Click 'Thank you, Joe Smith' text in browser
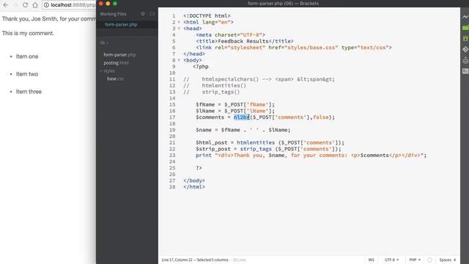 29,19
